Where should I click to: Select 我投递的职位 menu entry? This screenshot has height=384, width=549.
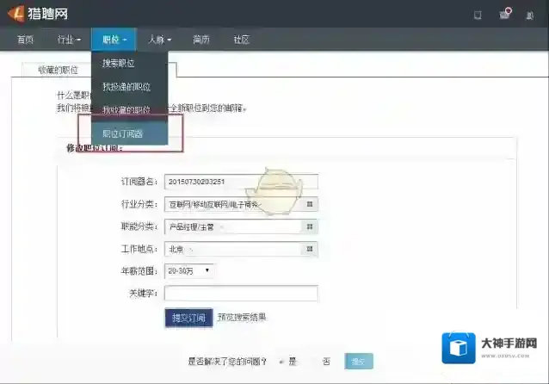click(x=126, y=86)
